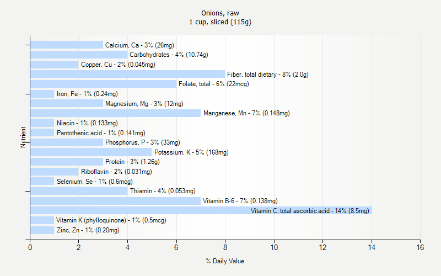Image resolution: width=441 pixels, height=276 pixels.
Task: Select the Vitamin B-6 7% bar
Action: [115, 201]
